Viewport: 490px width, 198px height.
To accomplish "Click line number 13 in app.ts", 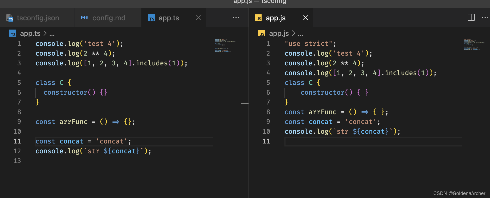I will pos(17,161).
